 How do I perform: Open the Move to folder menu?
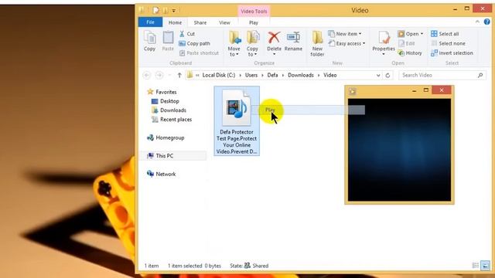click(x=234, y=44)
